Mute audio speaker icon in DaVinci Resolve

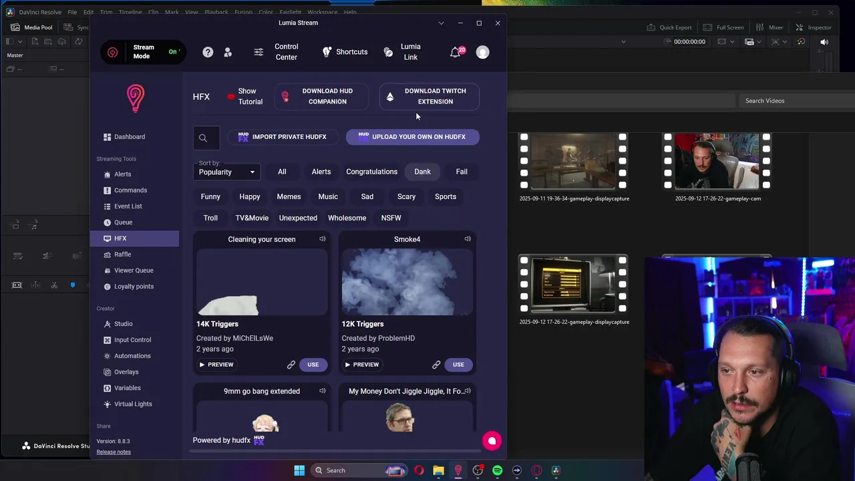point(824,42)
